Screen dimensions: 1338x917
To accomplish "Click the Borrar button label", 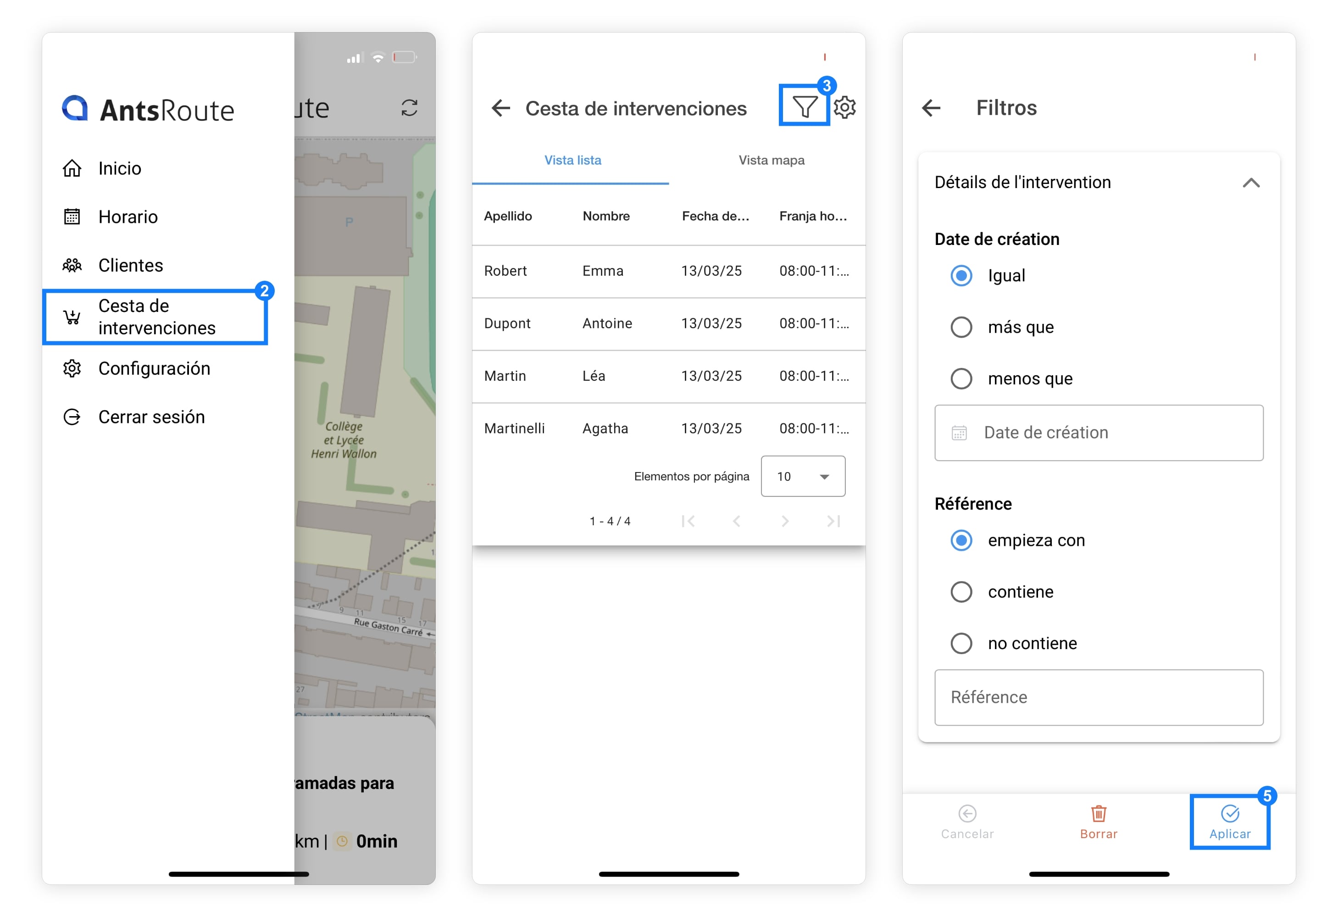I will [1099, 834].
